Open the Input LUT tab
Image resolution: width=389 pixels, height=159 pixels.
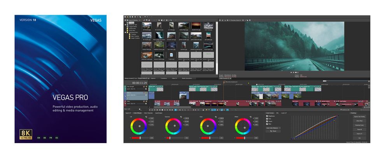[x=128, y=113]
